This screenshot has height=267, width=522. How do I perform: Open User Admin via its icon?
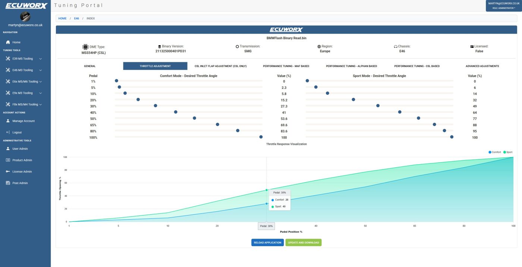(8, 149)
